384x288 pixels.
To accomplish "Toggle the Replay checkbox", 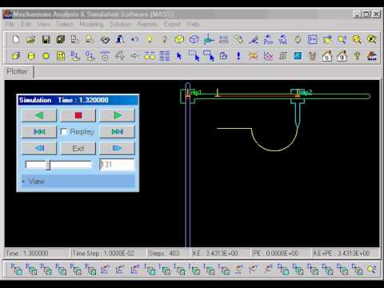I will point(64,131).
